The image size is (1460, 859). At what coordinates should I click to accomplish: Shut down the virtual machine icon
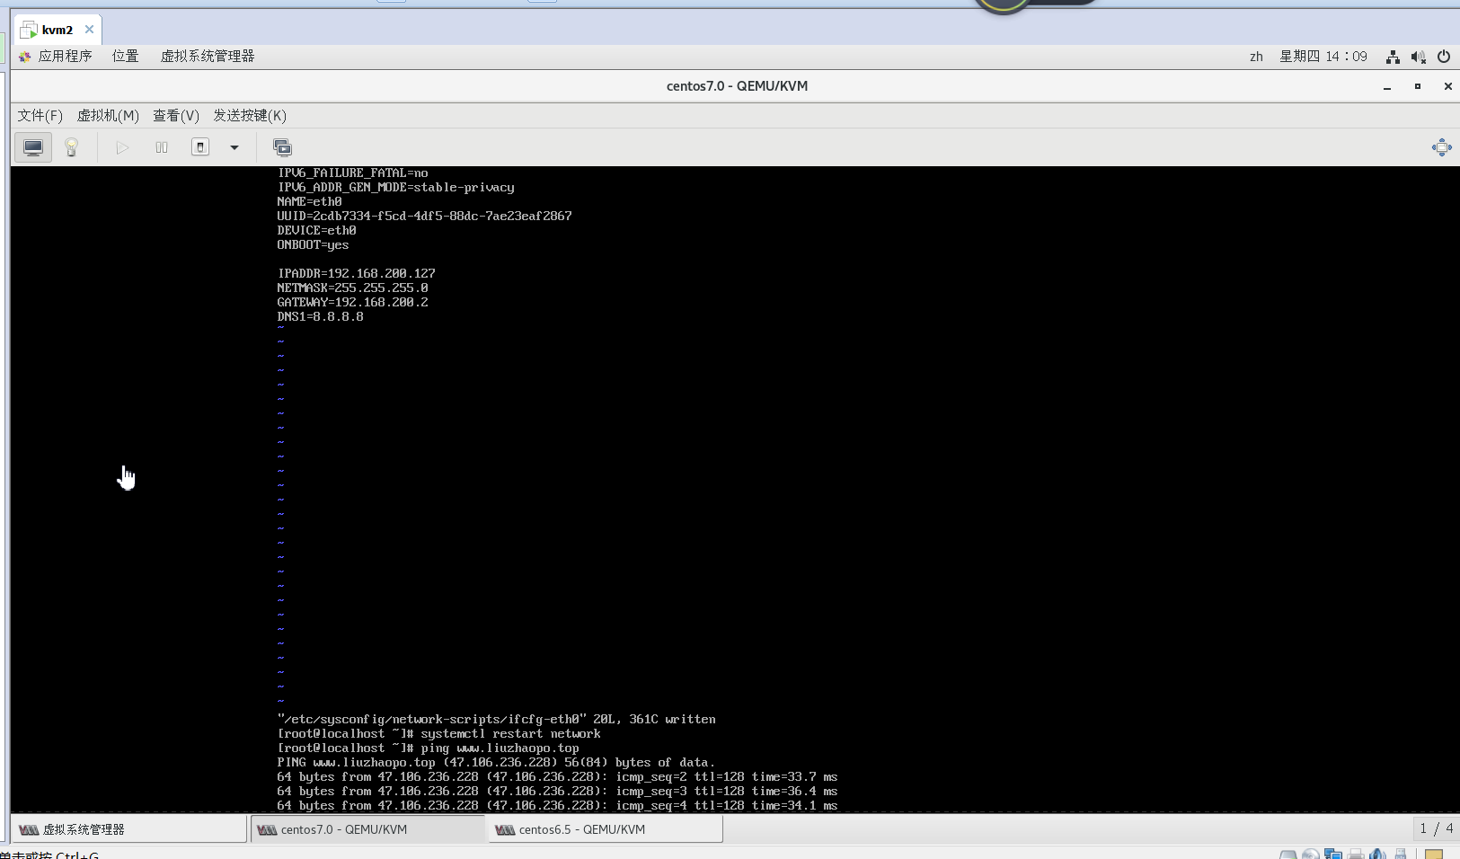[200, 147]
